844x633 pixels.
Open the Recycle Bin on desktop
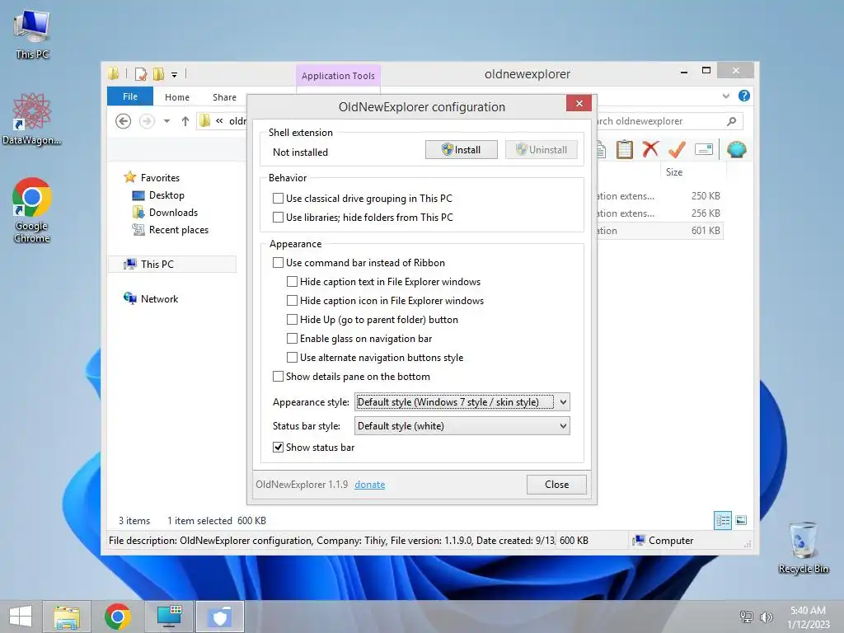(803, 547)
